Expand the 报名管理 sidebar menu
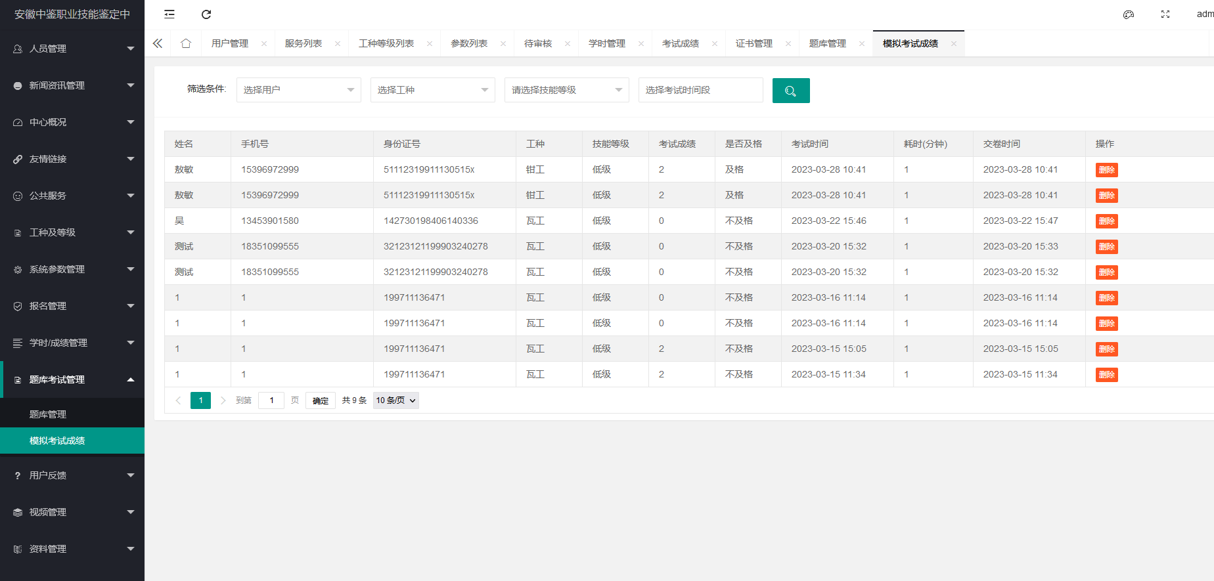 point(72,306)
